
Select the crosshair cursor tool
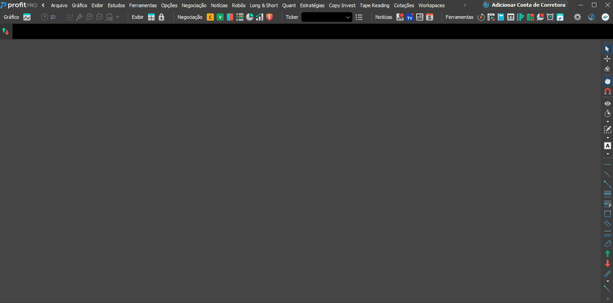pos(607,59)
